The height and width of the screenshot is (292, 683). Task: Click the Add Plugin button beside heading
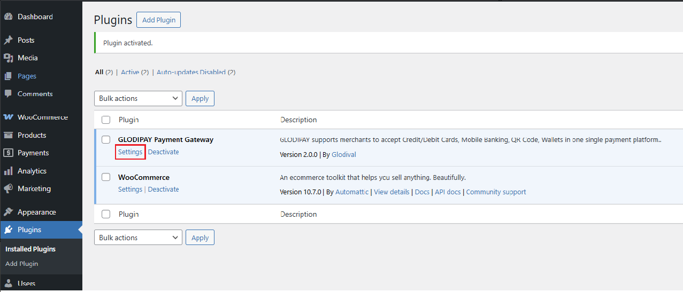(159, 20)
